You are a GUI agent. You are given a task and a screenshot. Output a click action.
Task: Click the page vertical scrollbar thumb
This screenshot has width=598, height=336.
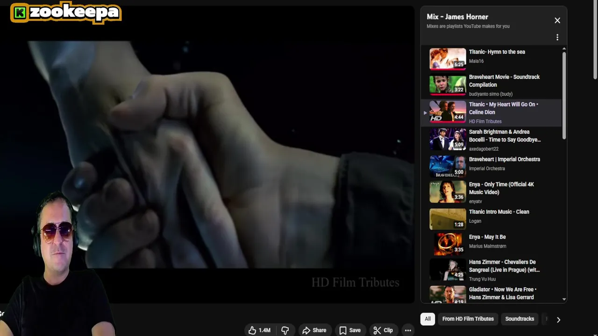point(595,40)
